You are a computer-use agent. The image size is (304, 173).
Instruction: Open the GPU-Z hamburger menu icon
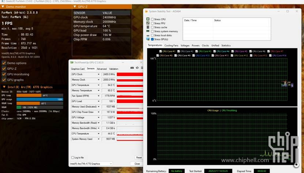click(x=142, y=68)
